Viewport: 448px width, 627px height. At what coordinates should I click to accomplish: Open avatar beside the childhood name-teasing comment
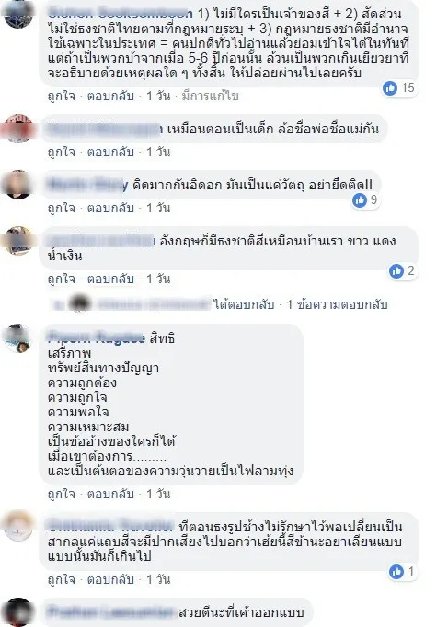click(18, 129)
